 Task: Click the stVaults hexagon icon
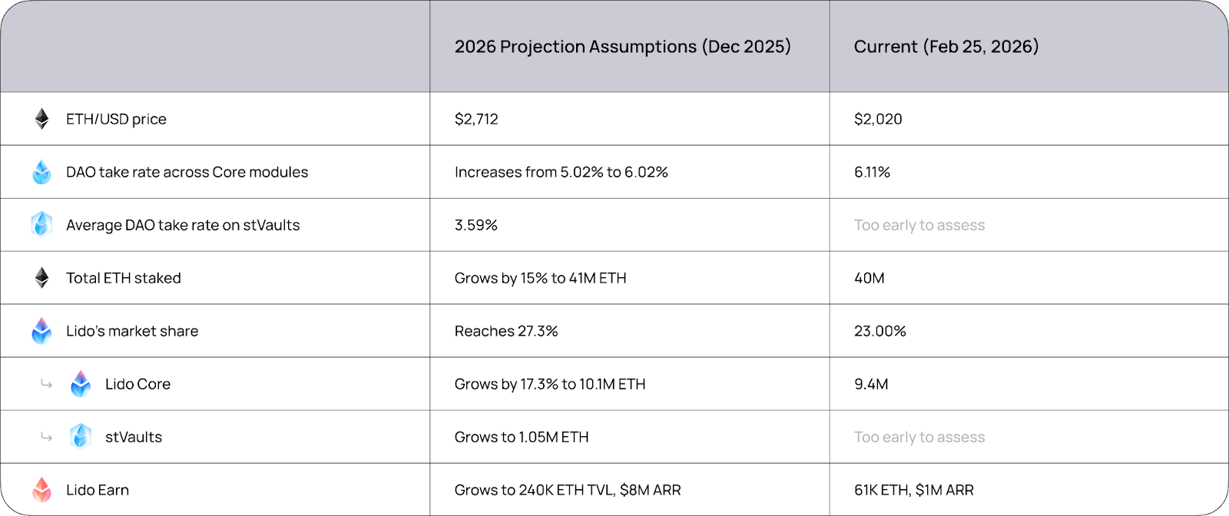click(x=81, y=436)
